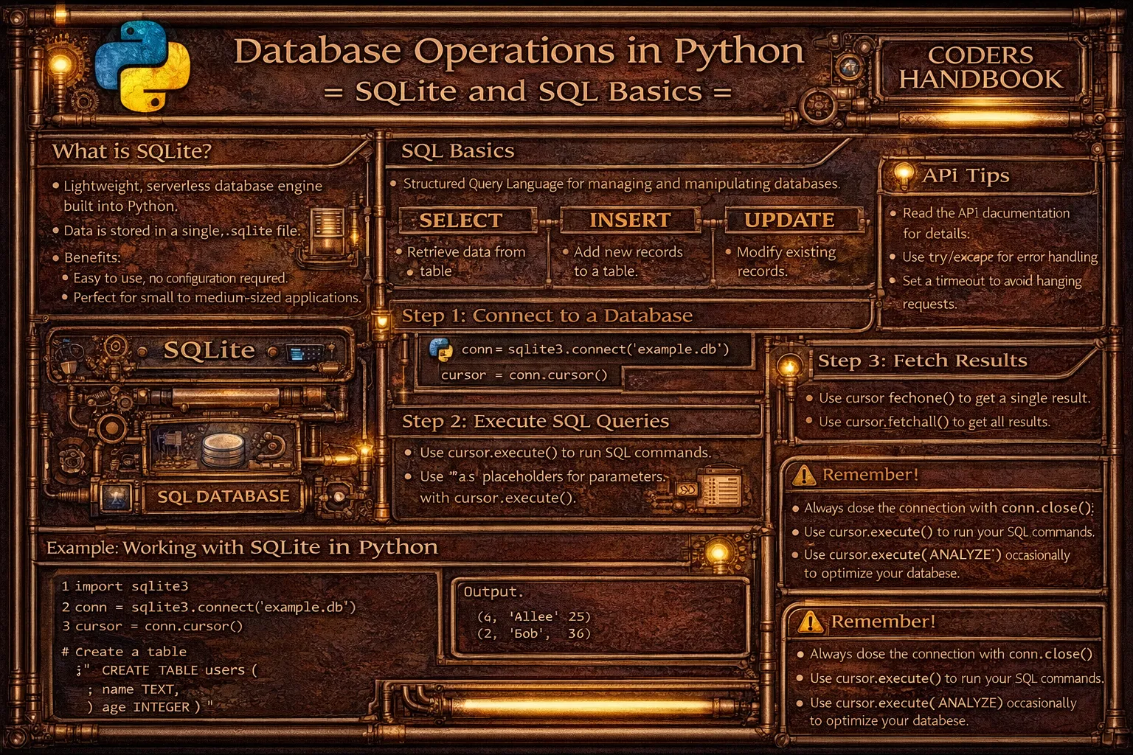
Task: Expand the Step 2 Execute SQL Queries panel
Action: [535, 420]
